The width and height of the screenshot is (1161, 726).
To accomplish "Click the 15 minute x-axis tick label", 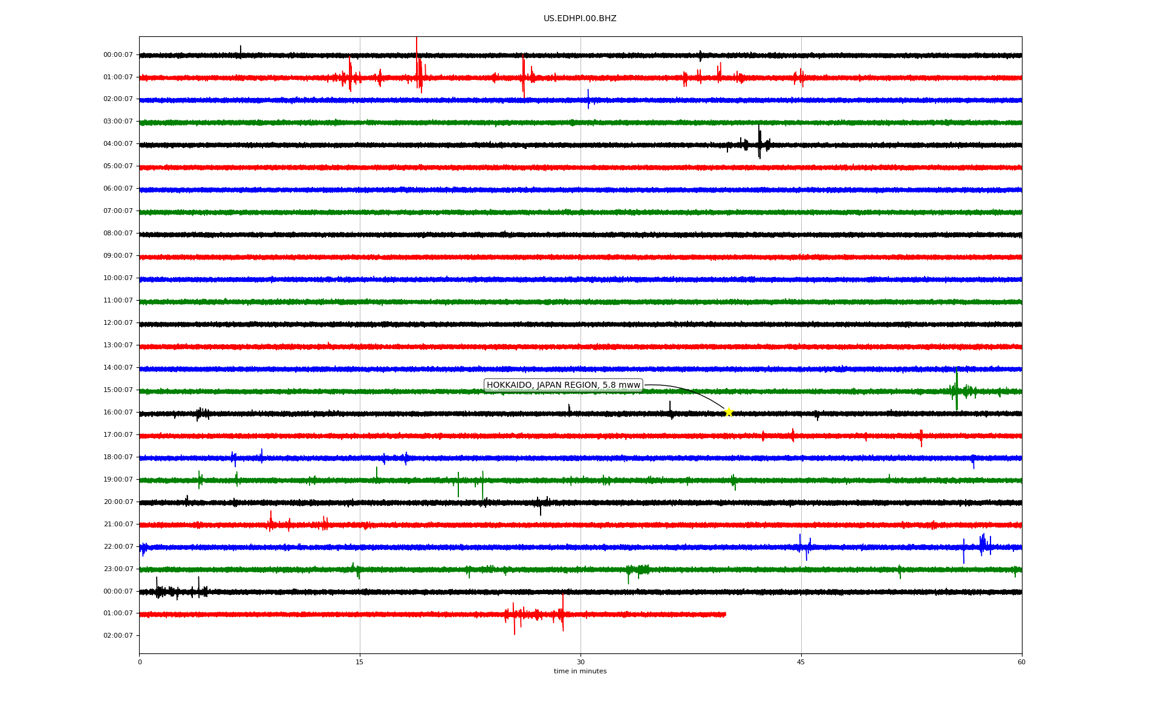I will tap(360, 662).
